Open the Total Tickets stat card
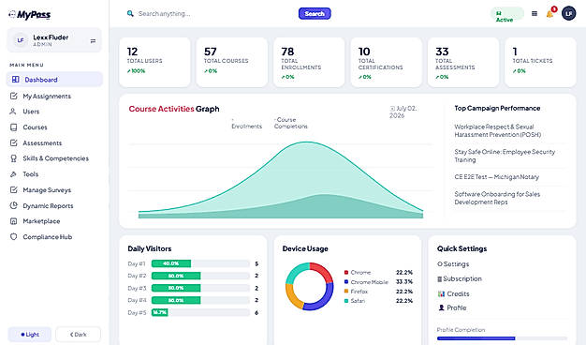Image resolution: width=586 pixels, height=345 pixels. (x=540, y=62)
